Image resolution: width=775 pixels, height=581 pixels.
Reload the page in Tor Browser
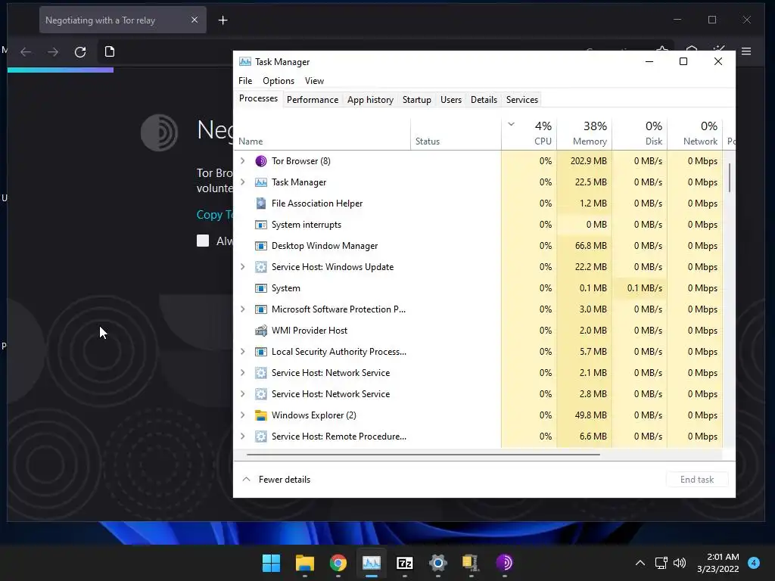click(80, 52)
